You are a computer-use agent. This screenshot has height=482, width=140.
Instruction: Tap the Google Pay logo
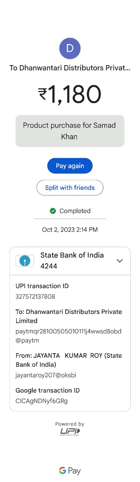tap(70, 471)
